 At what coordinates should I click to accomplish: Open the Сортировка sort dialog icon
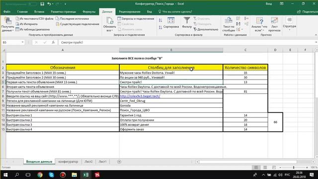point(171,20)
